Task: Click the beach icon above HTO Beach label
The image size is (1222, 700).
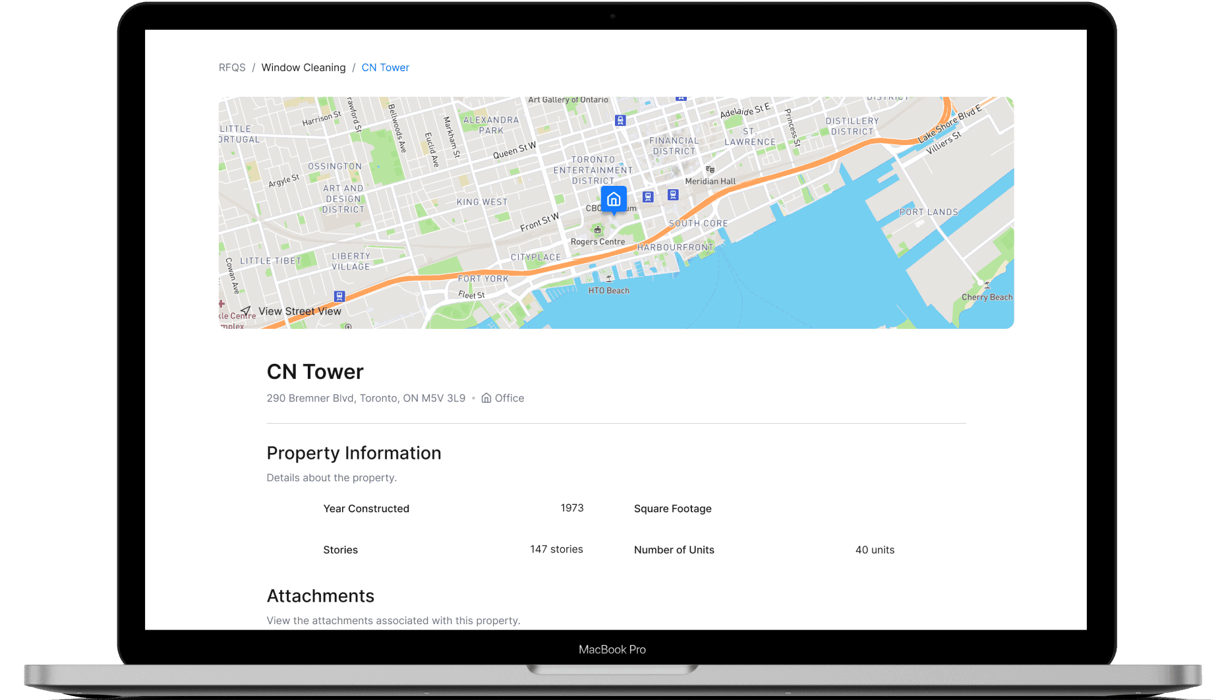Action: (609, 279)
